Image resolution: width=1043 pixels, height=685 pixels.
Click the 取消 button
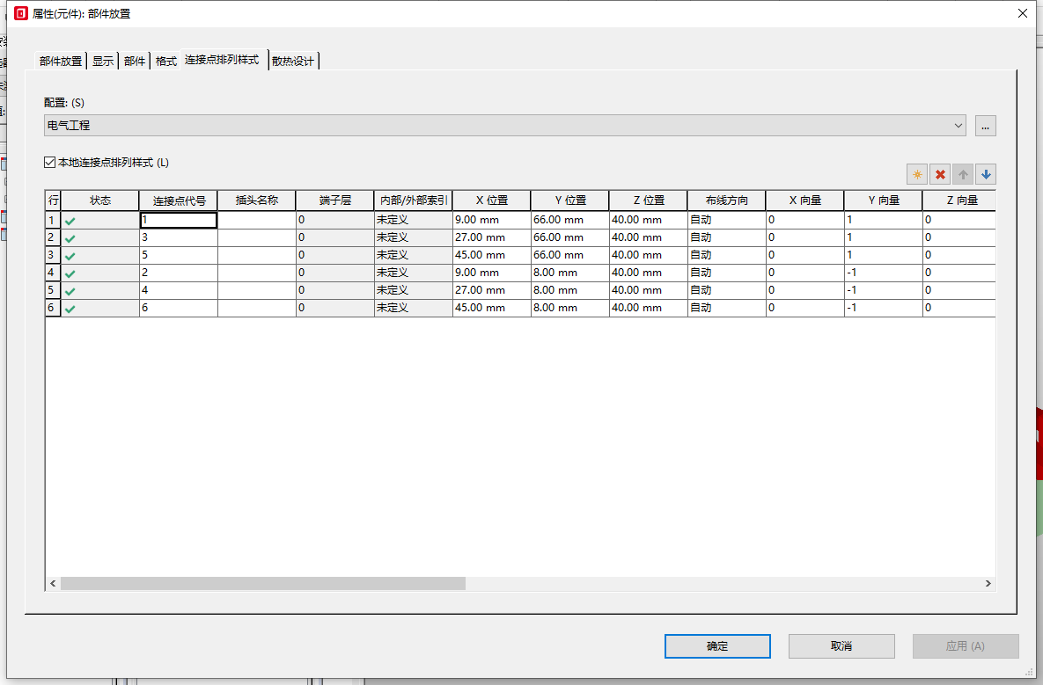[x=841, y=646]
